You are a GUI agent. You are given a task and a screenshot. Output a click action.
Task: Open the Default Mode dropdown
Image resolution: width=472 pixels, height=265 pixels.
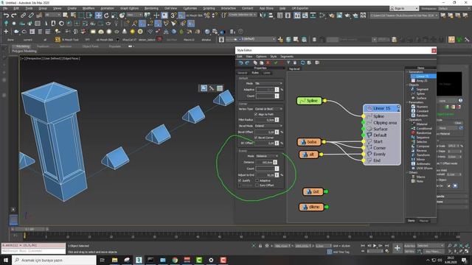coord(268,83)
